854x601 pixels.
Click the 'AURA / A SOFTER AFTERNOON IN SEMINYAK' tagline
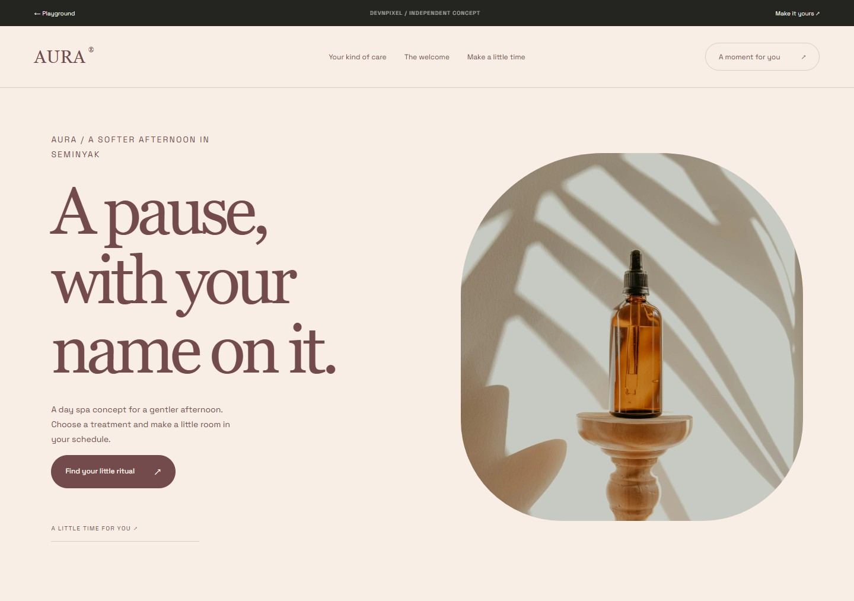coord(130,147)
